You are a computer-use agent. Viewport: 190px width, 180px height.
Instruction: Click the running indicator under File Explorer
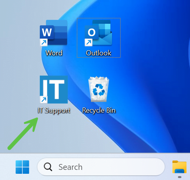pos(179,177)
